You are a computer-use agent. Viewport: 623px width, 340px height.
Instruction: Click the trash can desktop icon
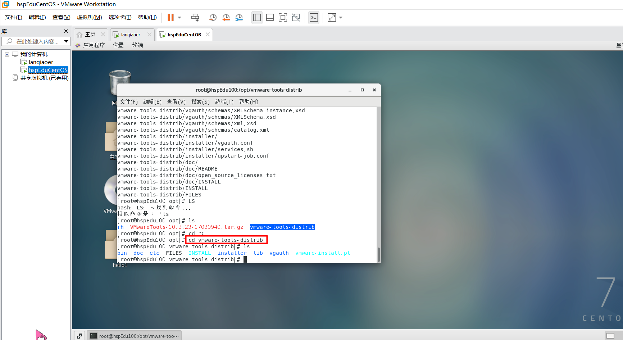click(x=120, y=82)
